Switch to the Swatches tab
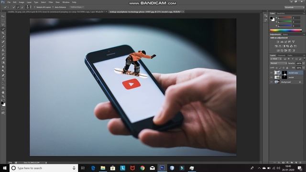The width and height of the screenshot is (306, 172). 281,13
